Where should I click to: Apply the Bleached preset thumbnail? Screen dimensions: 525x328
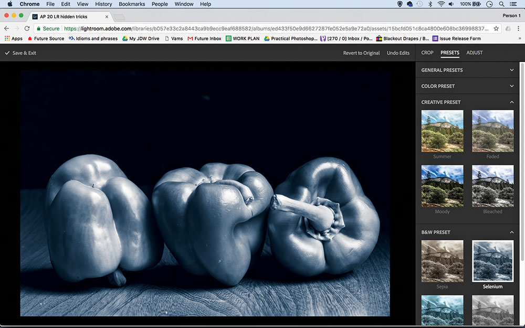pyautogui.click(x=492, y=186)
